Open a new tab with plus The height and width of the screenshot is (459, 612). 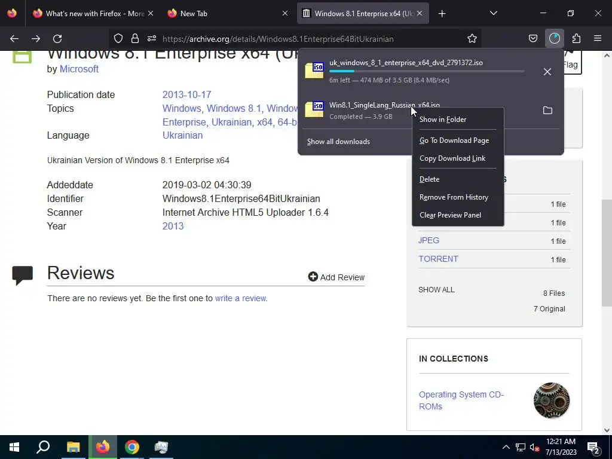coord(442,14)
